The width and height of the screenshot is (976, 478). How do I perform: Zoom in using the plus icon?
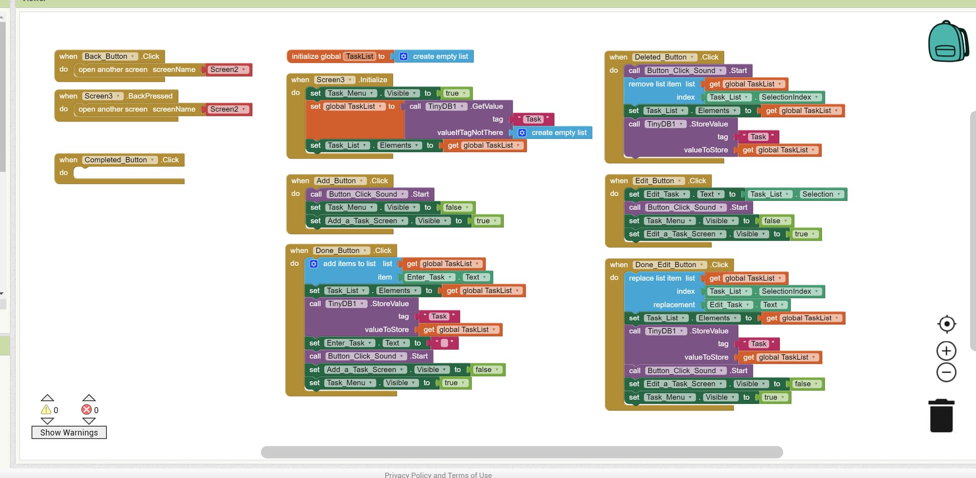coord(946,350)
